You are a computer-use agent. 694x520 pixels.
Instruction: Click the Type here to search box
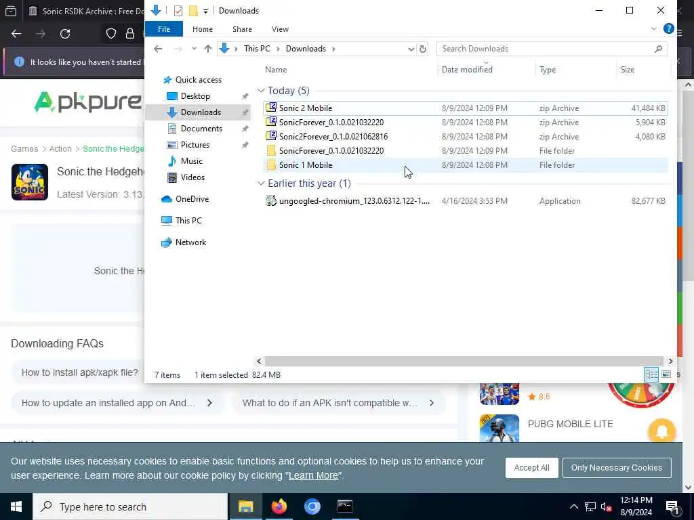point(130,506)
